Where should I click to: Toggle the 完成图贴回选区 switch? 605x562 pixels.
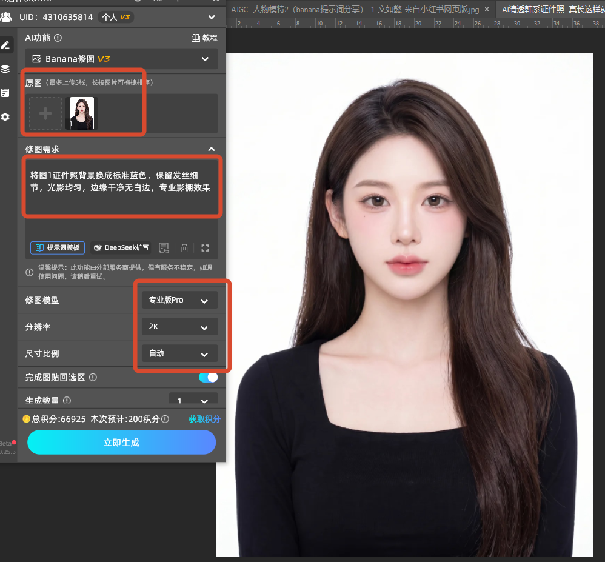[209, 377]
